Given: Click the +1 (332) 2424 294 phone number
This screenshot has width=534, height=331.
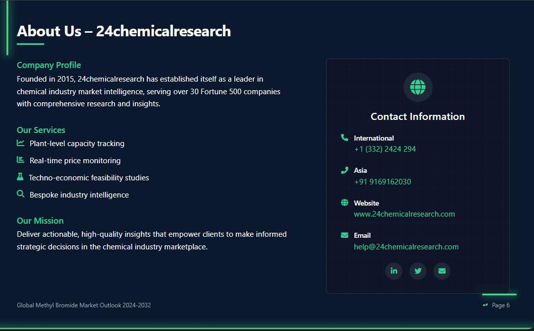Looking at the screenshot, I should (385, 149).
